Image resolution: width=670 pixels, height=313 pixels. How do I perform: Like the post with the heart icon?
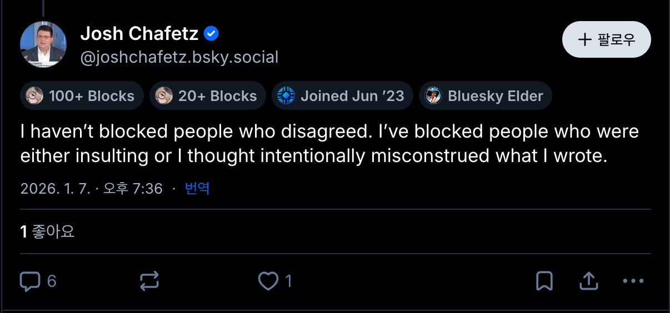tap(268, 281)
